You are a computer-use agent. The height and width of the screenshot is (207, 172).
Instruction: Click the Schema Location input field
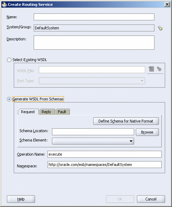pos(93,132)
